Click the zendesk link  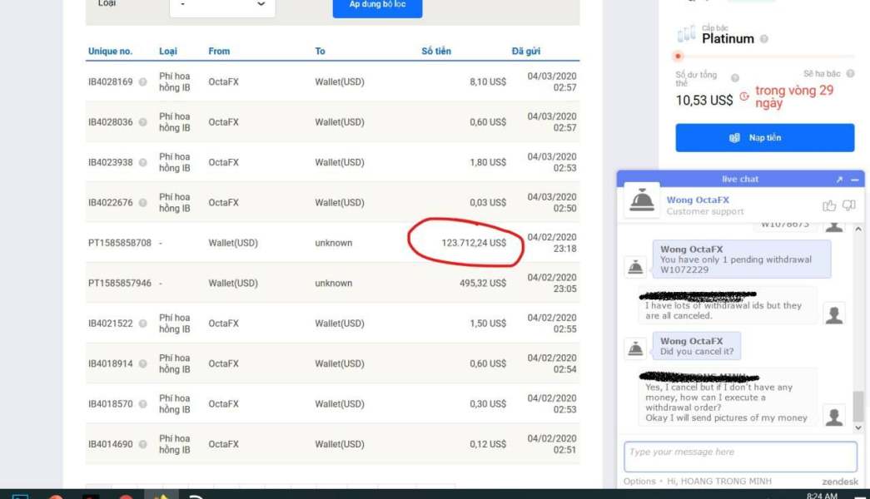pyautogui.click(x=840, y=482)
